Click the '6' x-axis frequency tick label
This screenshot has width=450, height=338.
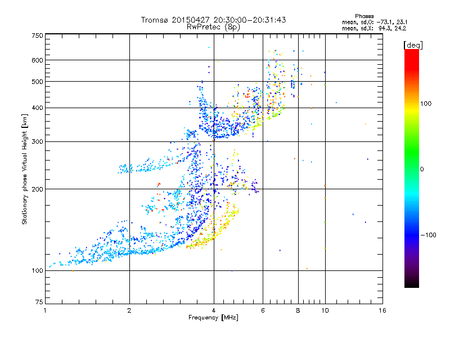point(263,310)
